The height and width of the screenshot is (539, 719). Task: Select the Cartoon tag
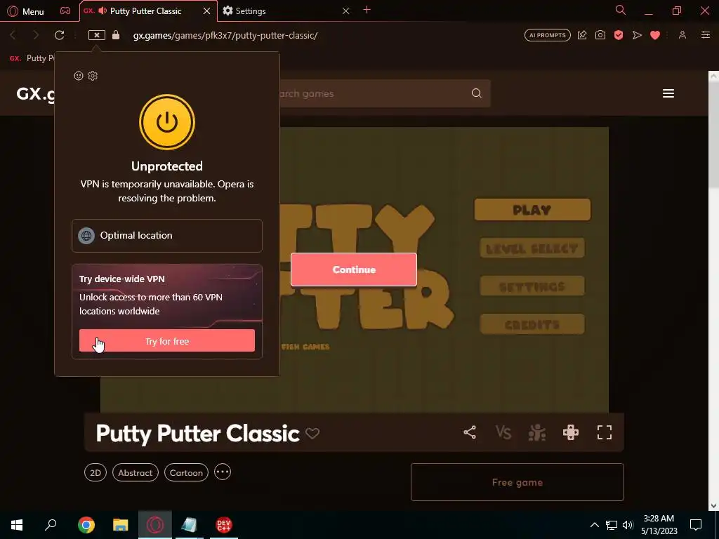tap(186, 472)
